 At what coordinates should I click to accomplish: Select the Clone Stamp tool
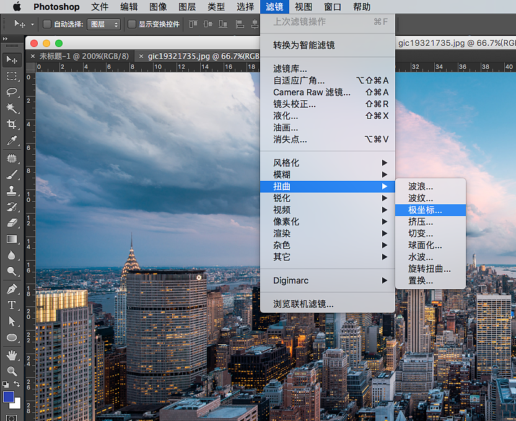[12, 191]
